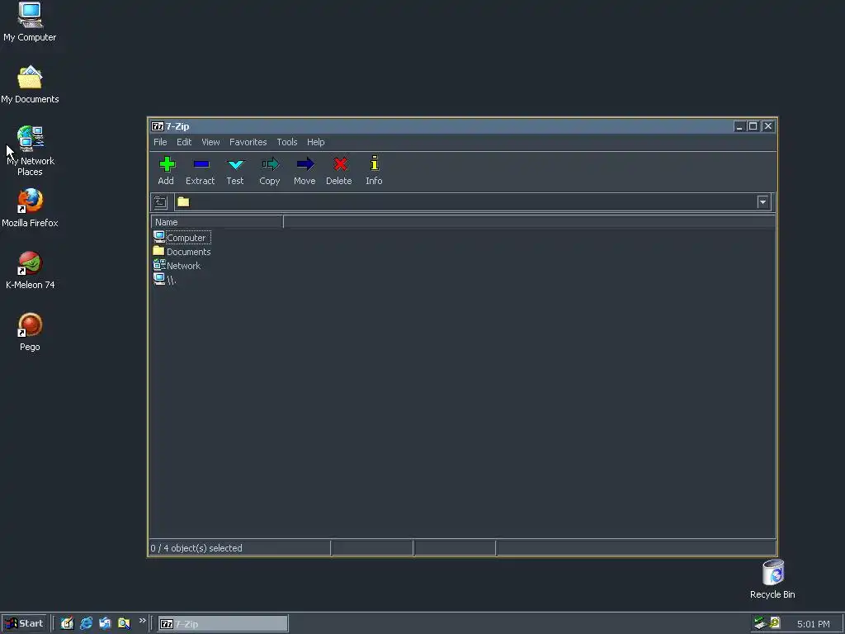The width and height of the screenshot is (845, 634).
Task: Click the Extract toolbar icon
Action: 201,170
